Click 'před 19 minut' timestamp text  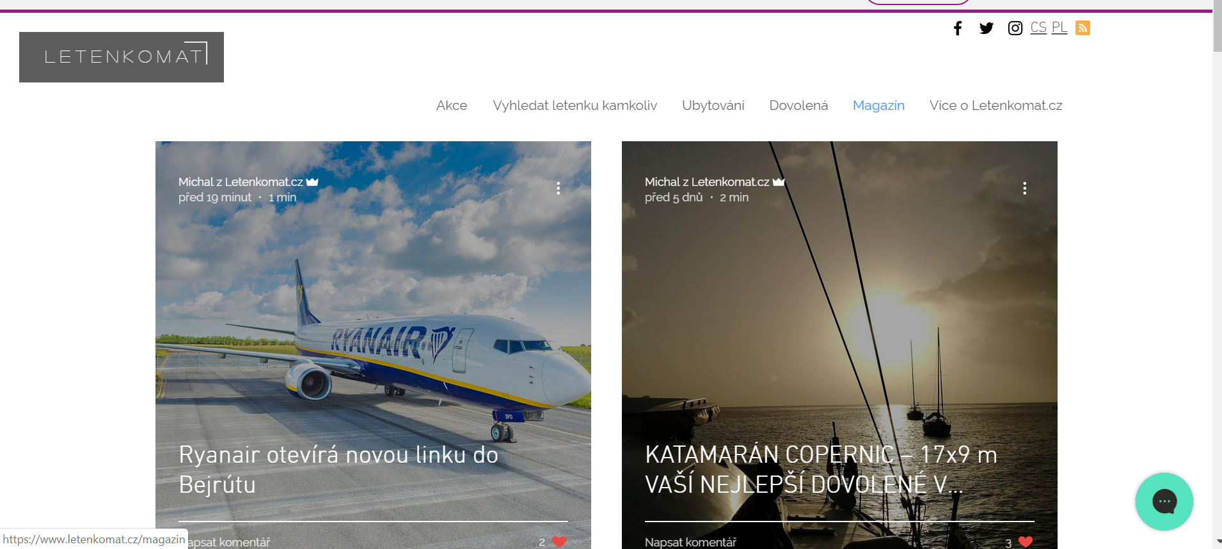[x=215, y=197]
